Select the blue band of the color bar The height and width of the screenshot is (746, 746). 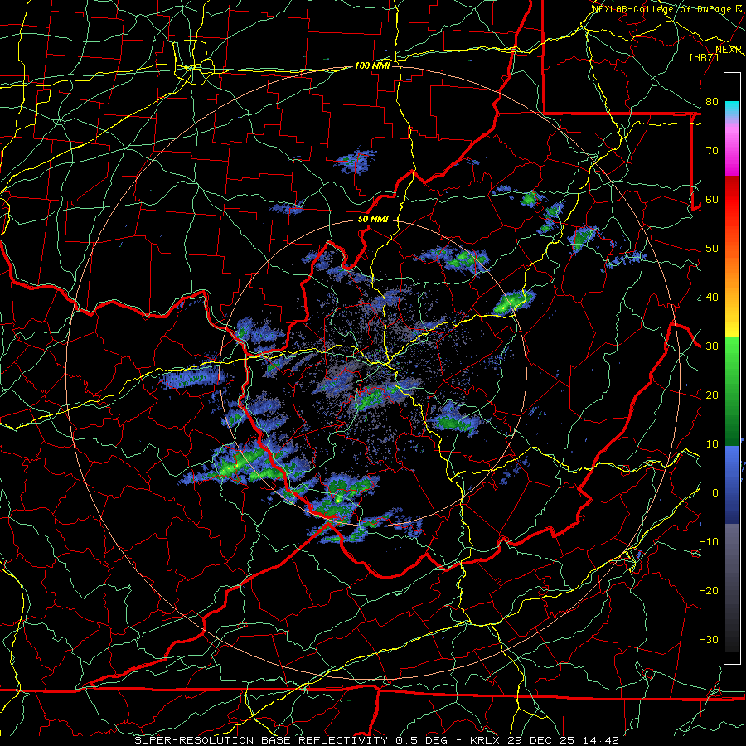click(732, 485)
